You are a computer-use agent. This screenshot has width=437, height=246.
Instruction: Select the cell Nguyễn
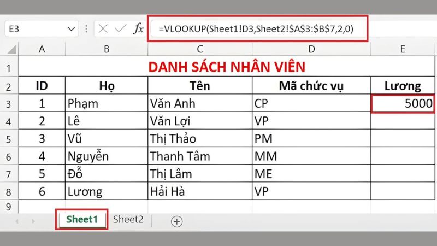(107, 156)
